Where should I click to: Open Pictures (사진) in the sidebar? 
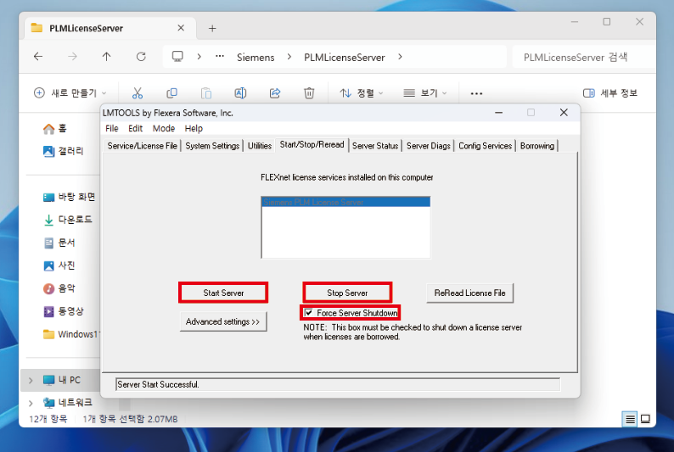59,265
